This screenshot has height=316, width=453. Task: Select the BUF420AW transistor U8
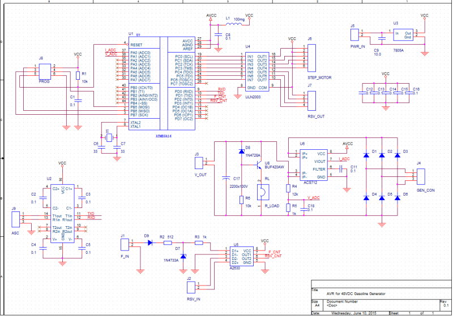pos(258,165)
